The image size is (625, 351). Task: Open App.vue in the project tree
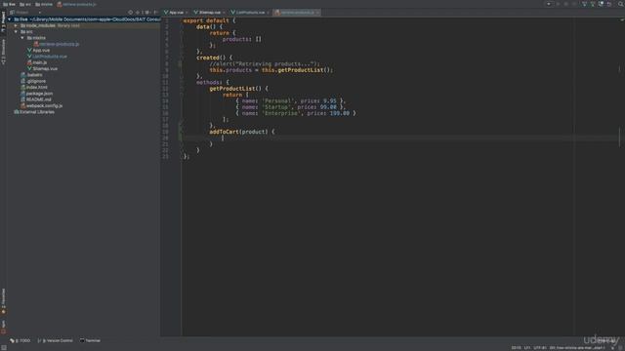coord(41,50)
